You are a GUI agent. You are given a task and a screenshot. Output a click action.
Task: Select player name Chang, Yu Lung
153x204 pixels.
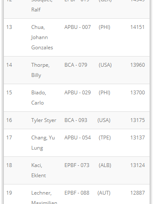43,143
